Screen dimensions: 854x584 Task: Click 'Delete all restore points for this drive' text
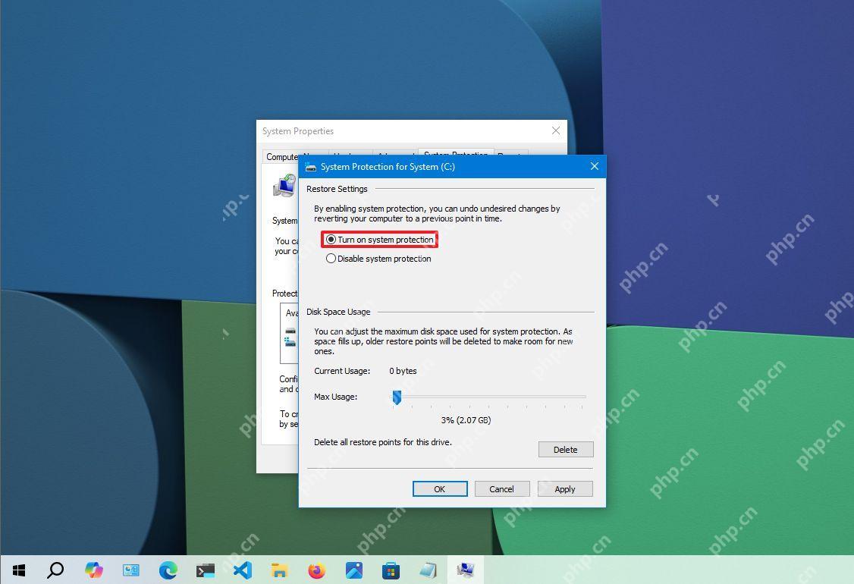tap(383, 442)
